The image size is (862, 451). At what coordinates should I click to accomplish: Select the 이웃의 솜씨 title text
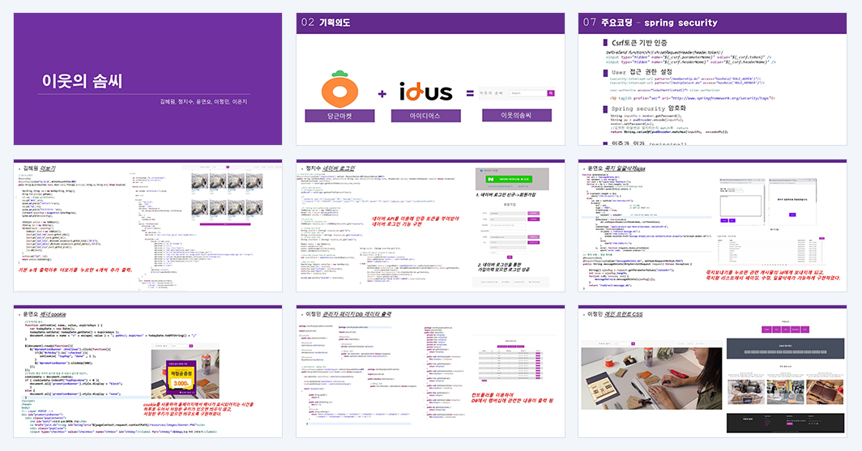pos(83,81)
